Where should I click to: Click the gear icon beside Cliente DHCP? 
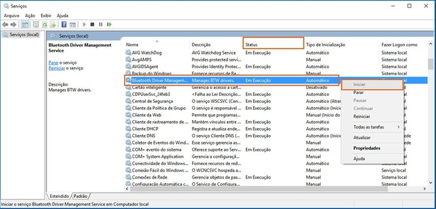(128, 129)
